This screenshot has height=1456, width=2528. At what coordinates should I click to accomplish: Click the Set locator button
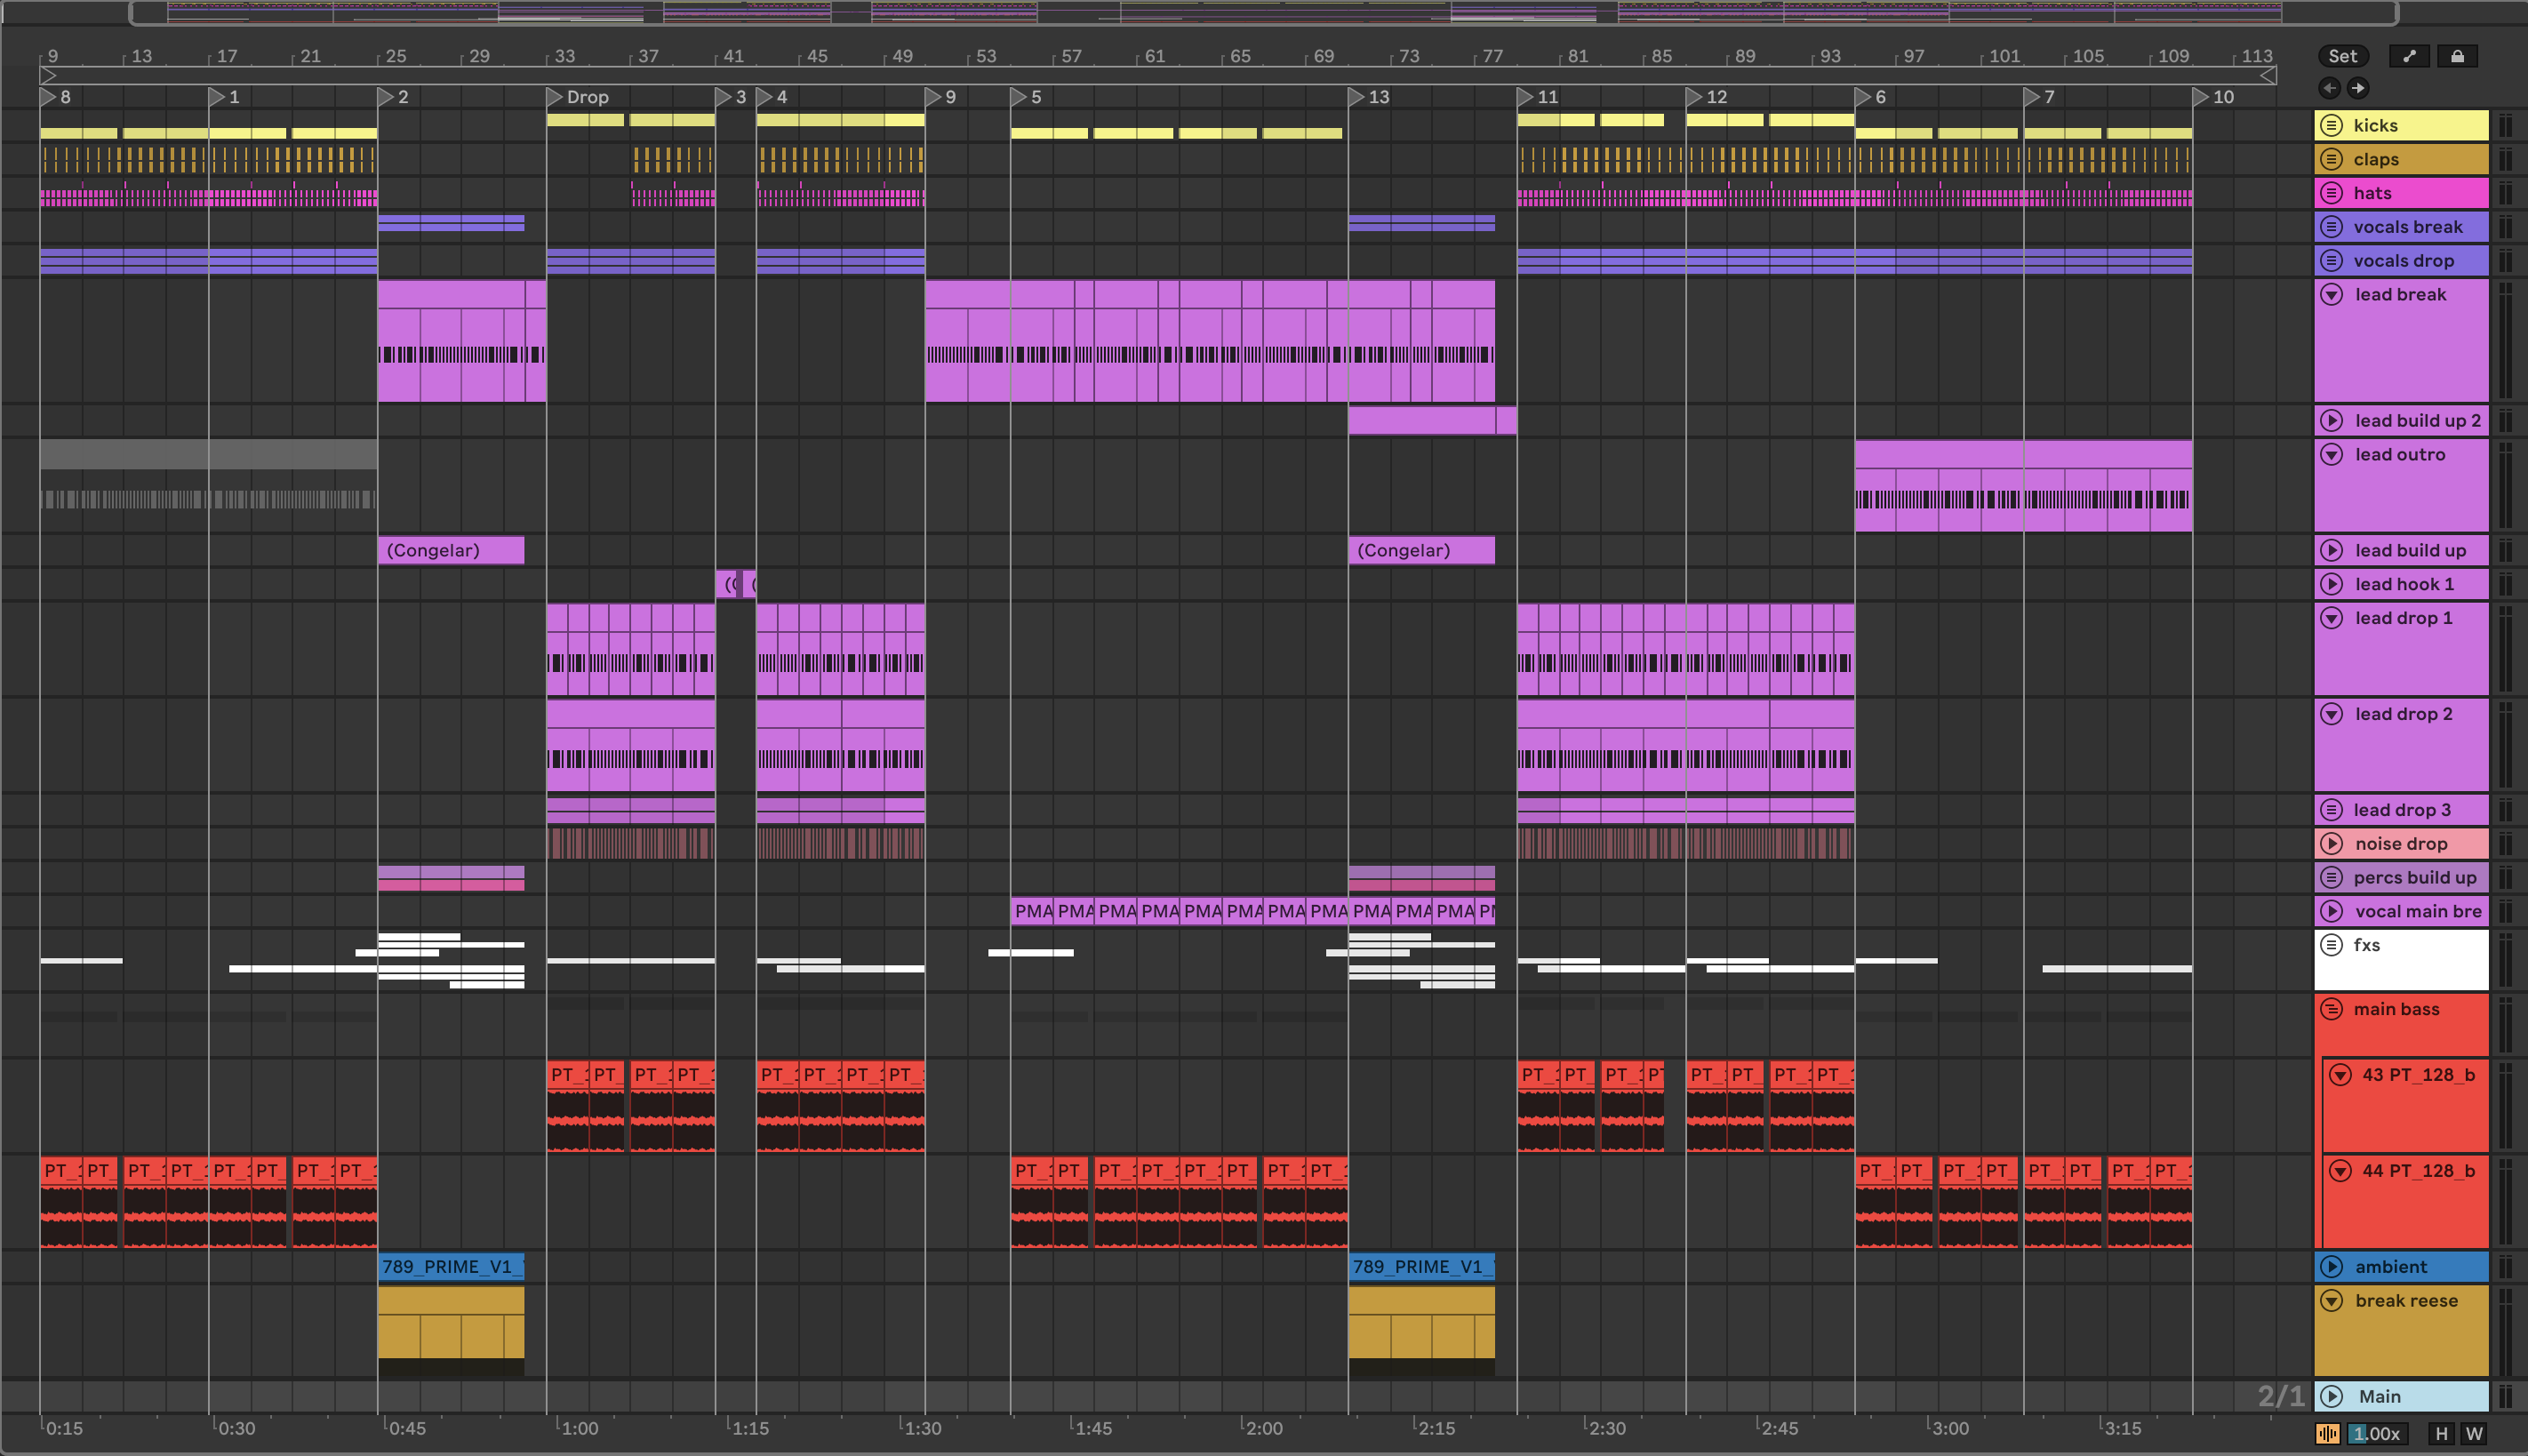[2342, 56]
